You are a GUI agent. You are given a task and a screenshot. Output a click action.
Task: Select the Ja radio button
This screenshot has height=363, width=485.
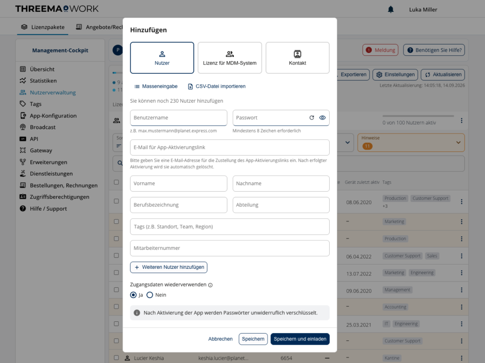[133, 295]
